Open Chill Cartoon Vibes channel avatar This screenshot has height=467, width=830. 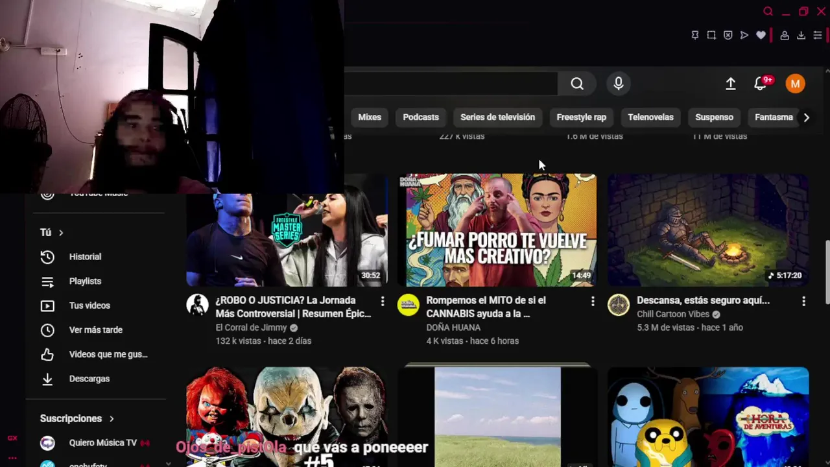click(619, 305)
